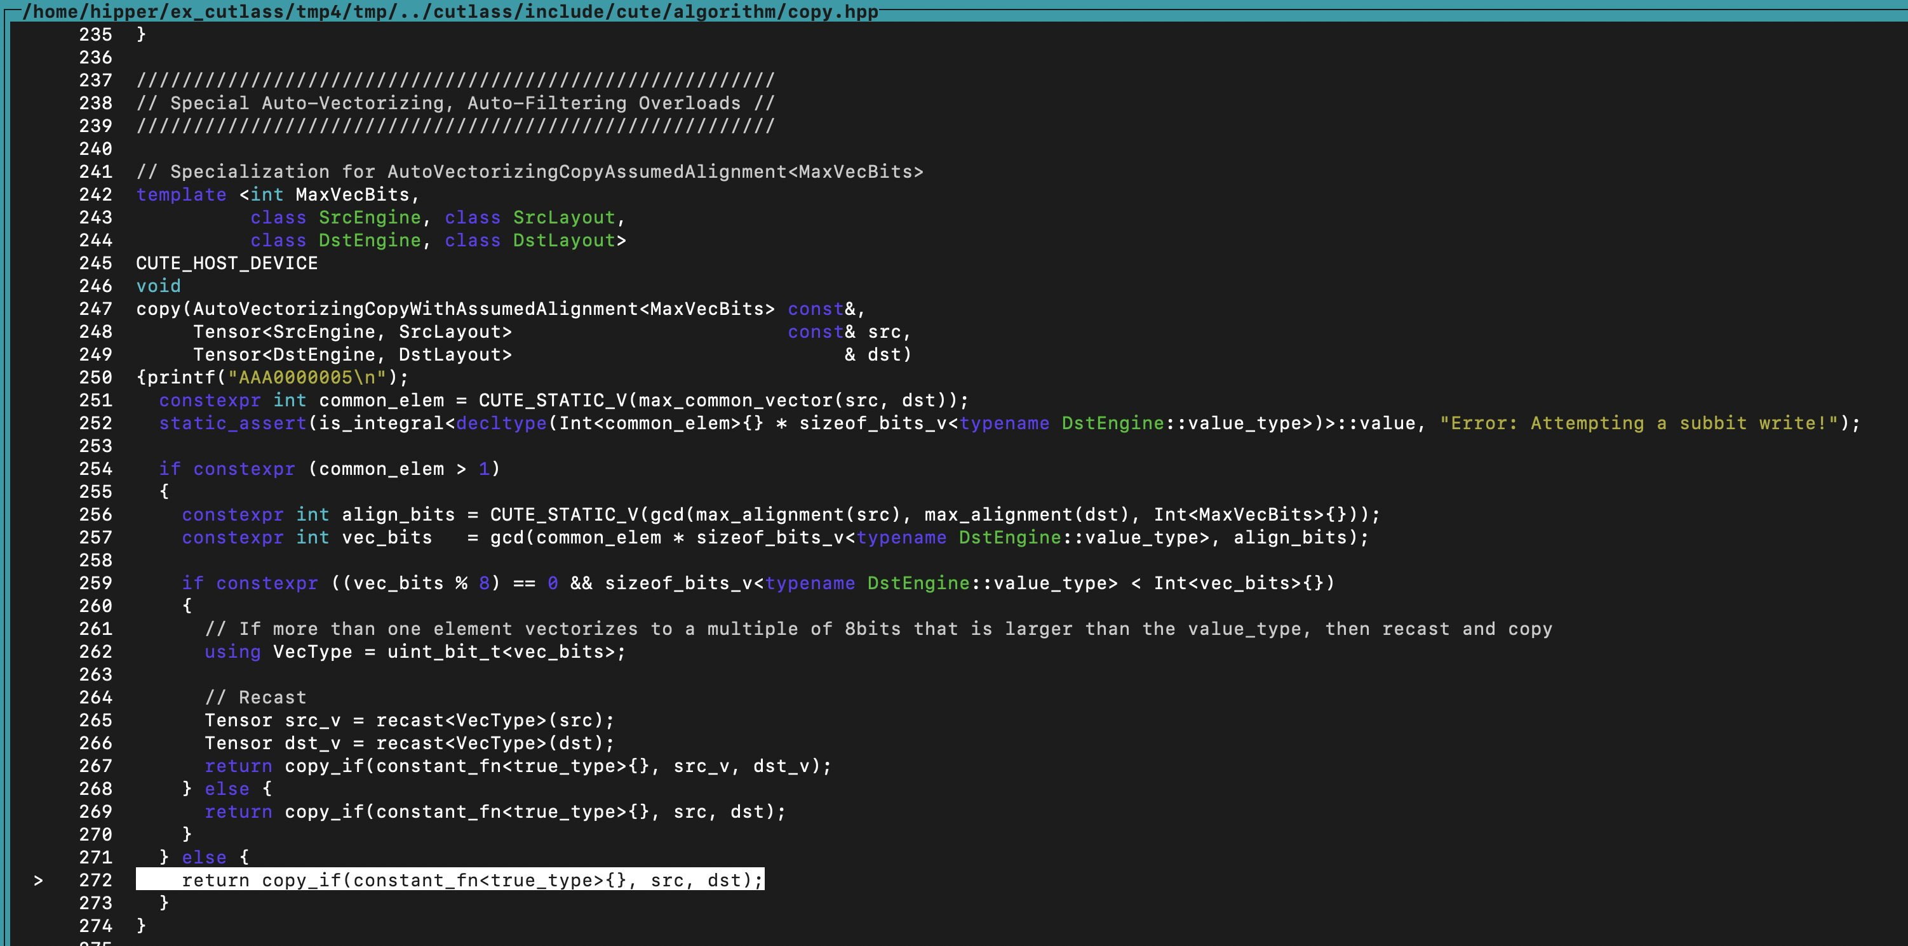Click the template keyword on line 242

[x=181, y=195]
